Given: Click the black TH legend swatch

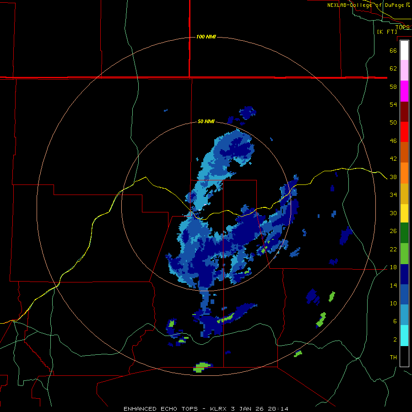Looking at the screenshot, I should pos(404,356).
